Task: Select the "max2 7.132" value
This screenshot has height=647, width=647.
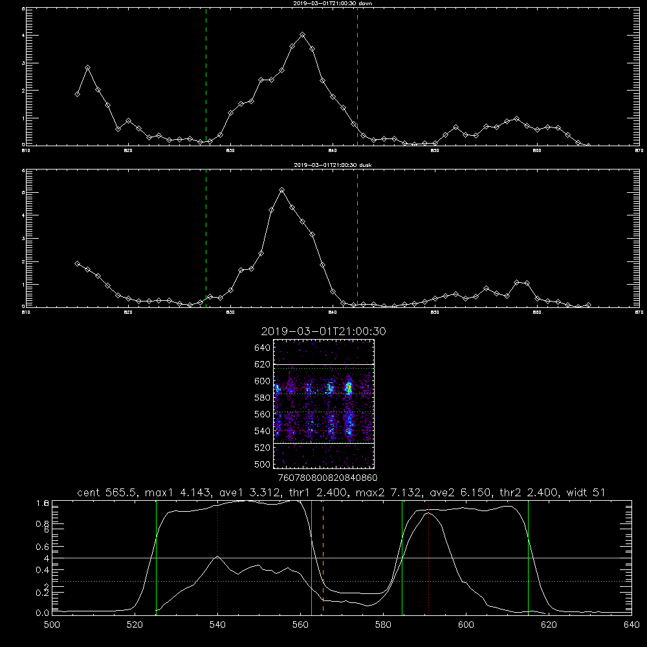Action: (388, 492)
